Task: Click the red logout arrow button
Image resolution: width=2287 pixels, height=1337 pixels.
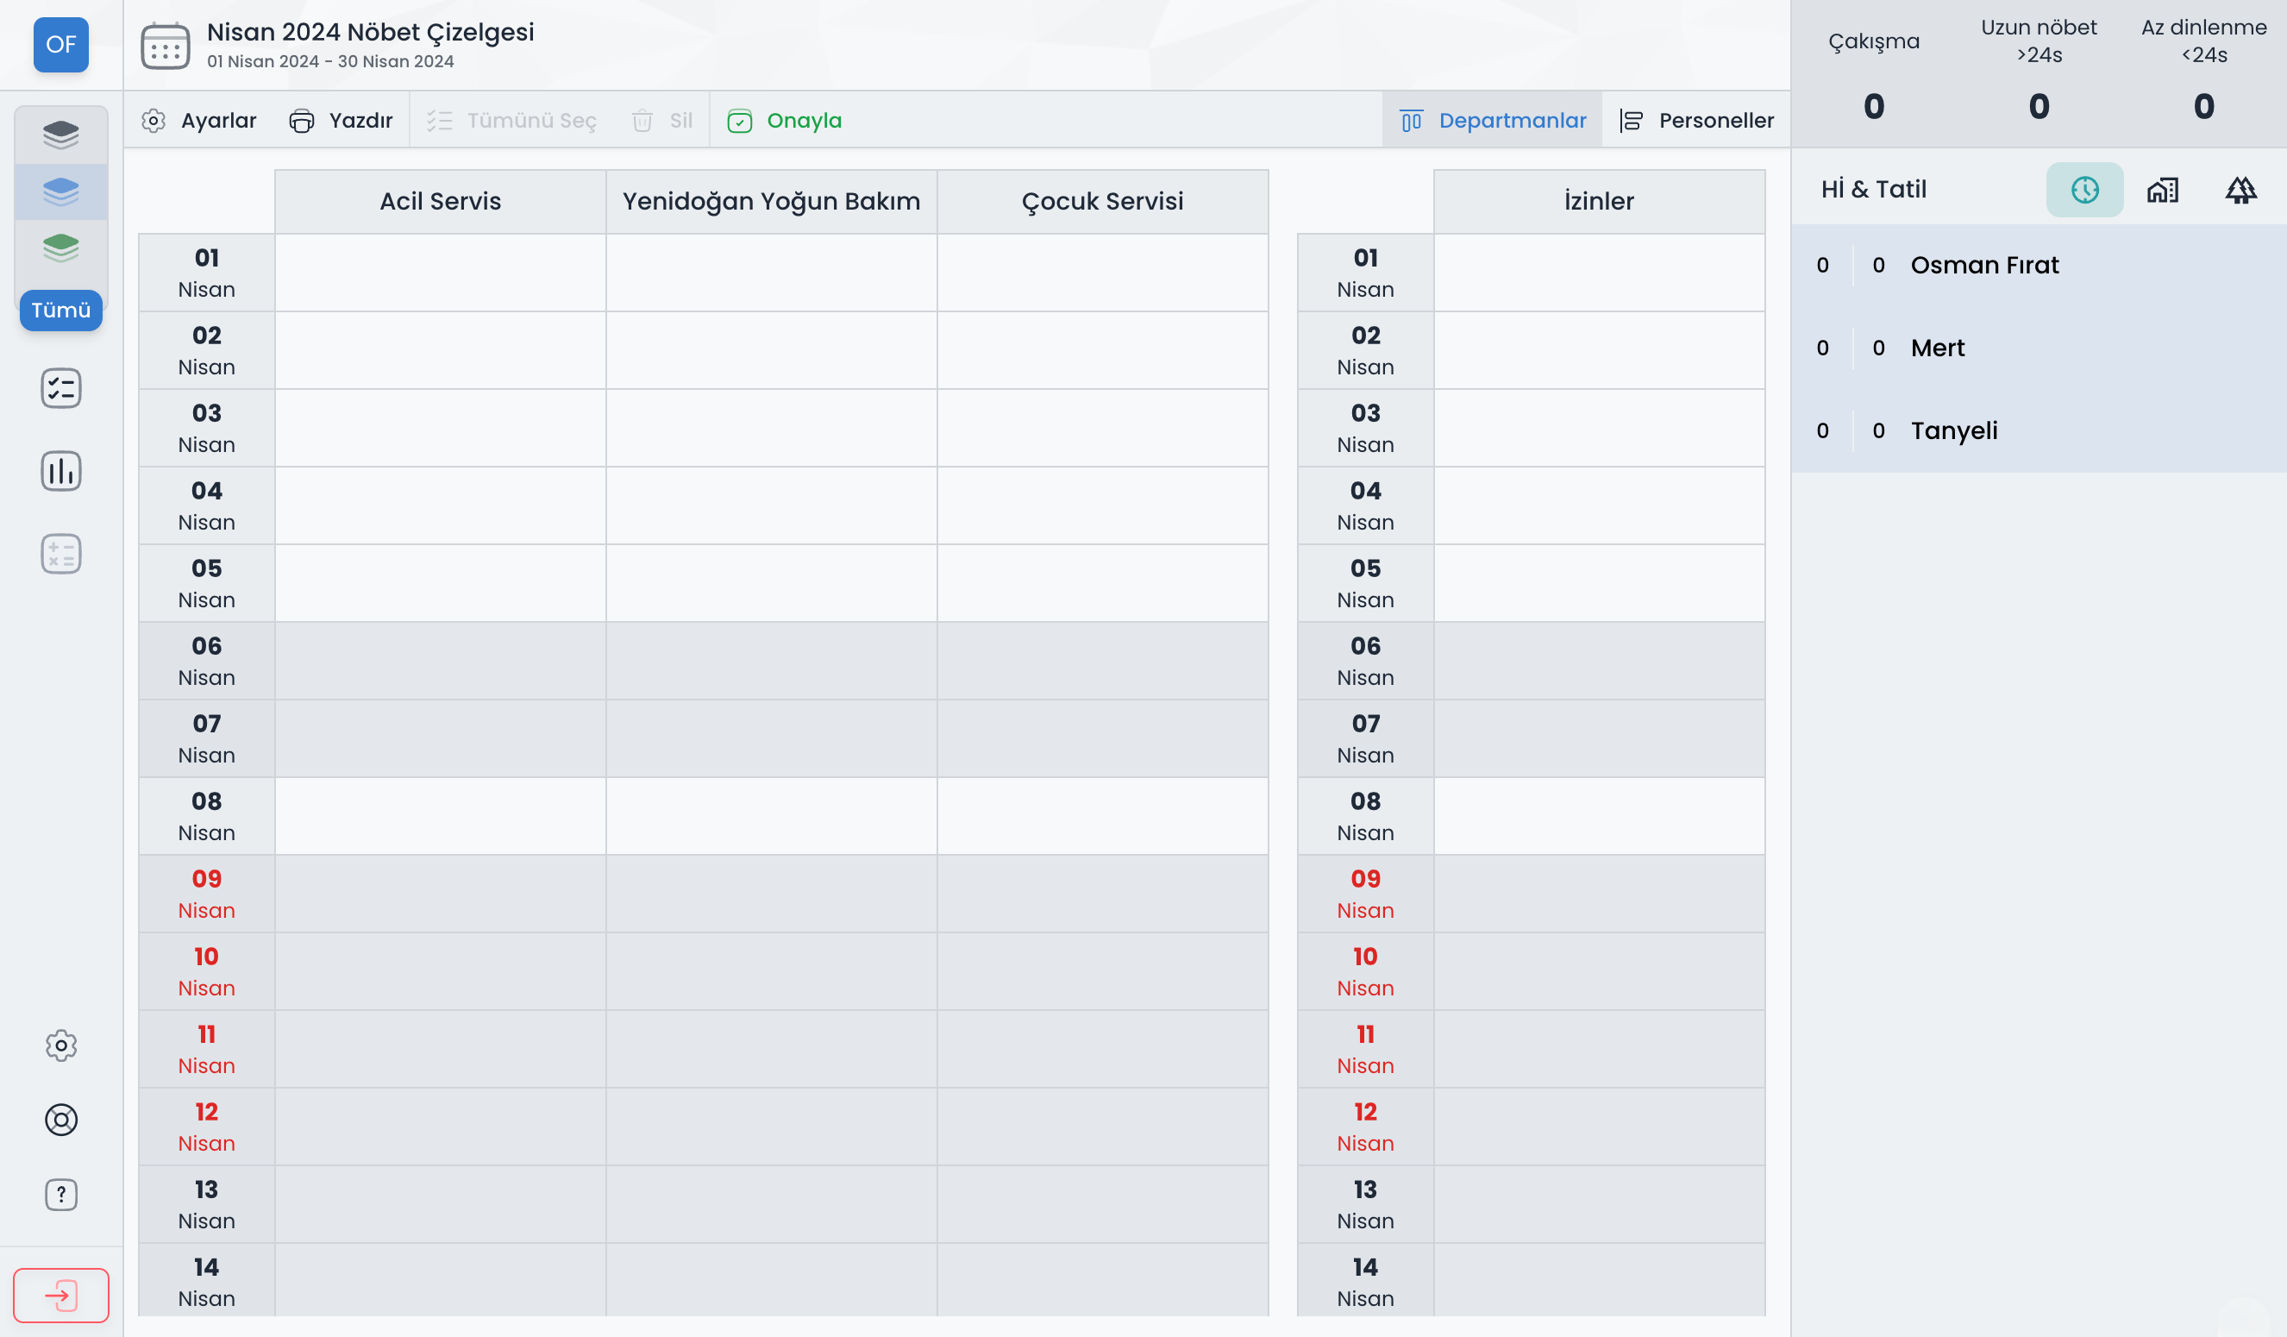Action: (x=61, y=1296)
